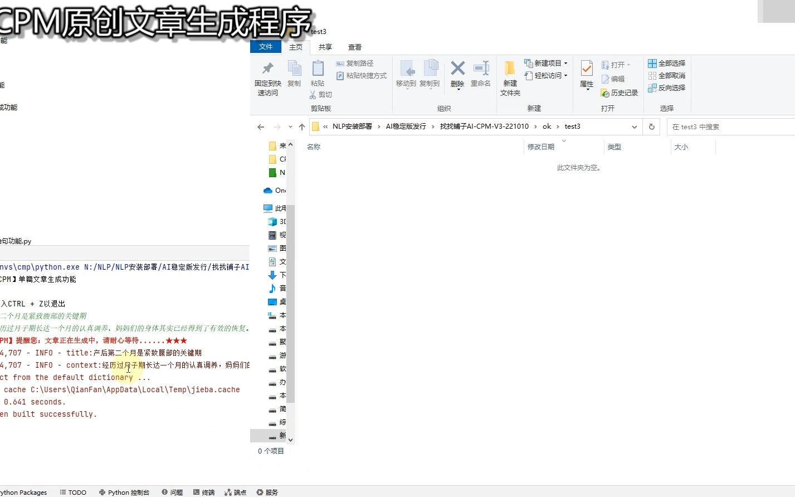Click the green N folder in sidebar
795x497 pixels.
(277, 173)
